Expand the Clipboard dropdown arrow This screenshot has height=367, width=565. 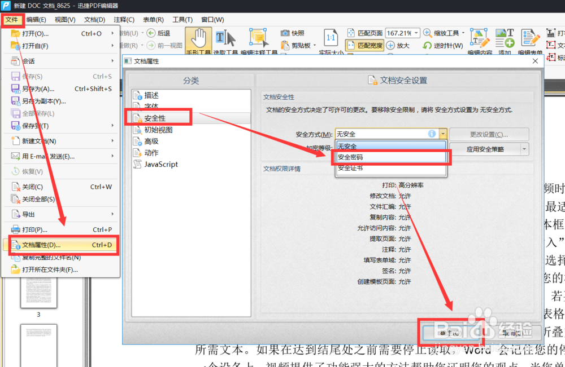315,46
